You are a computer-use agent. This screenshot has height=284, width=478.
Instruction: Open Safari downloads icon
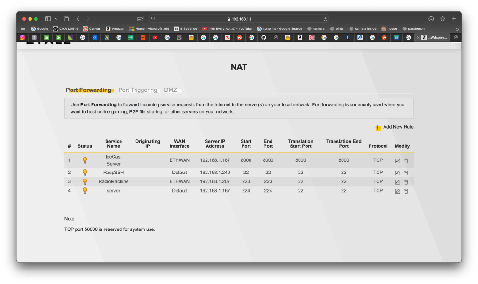[431, 19]
